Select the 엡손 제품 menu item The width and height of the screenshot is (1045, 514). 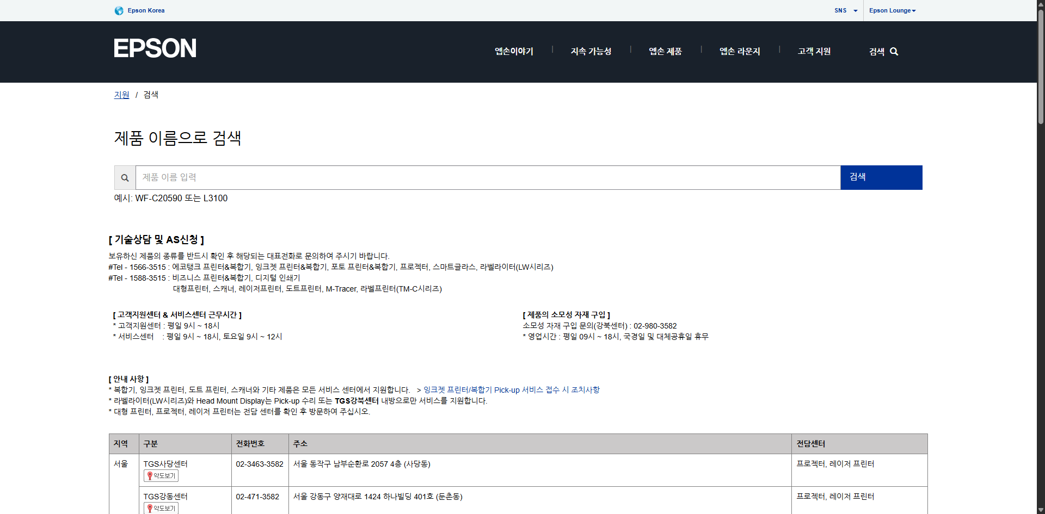(665, 51)
